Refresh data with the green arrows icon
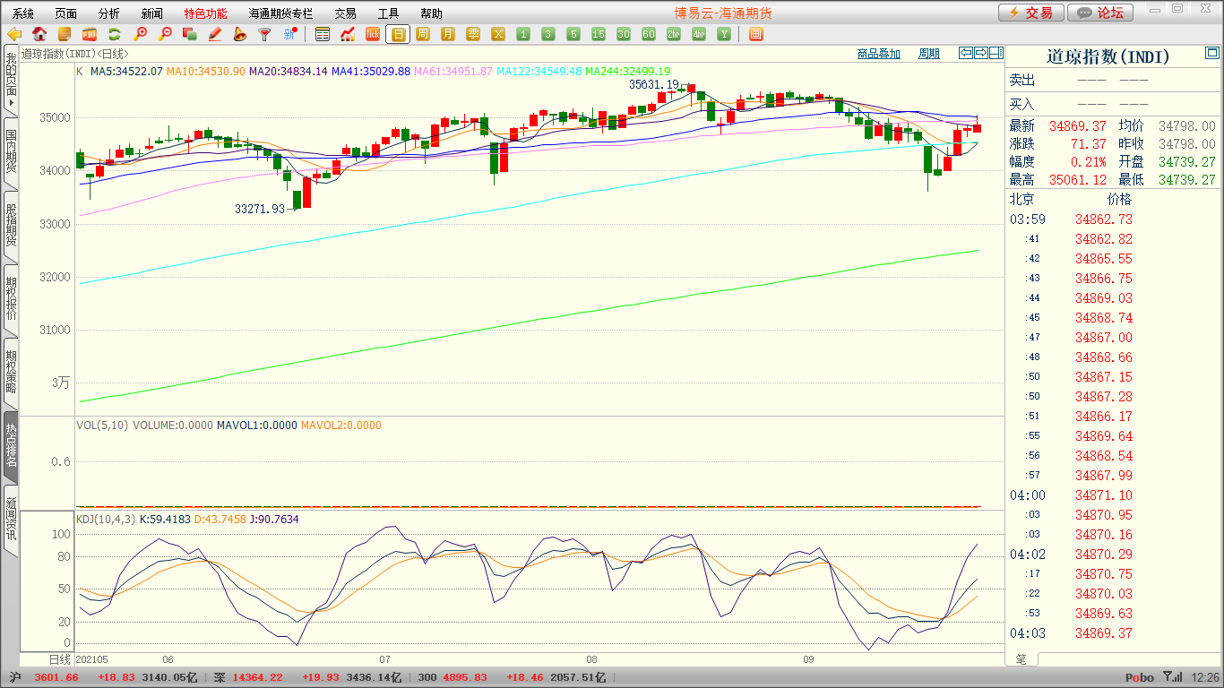 [x=115, y=34]
